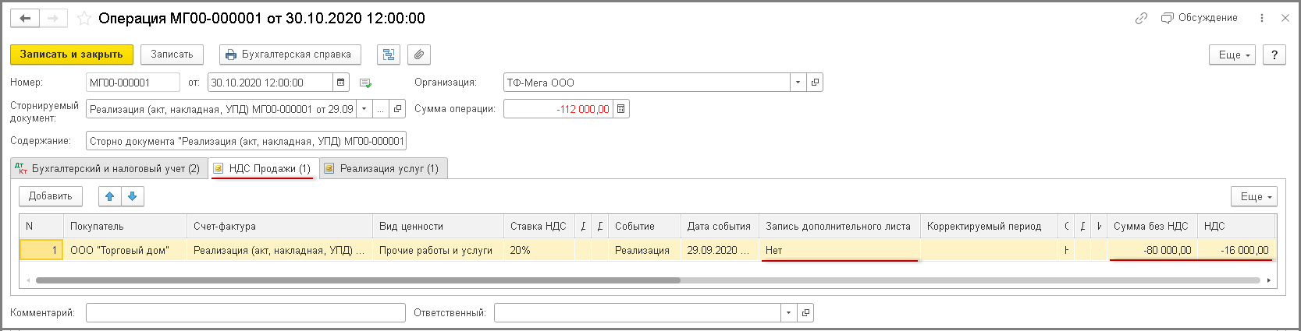Click the document structure icon

click(389, 55)
